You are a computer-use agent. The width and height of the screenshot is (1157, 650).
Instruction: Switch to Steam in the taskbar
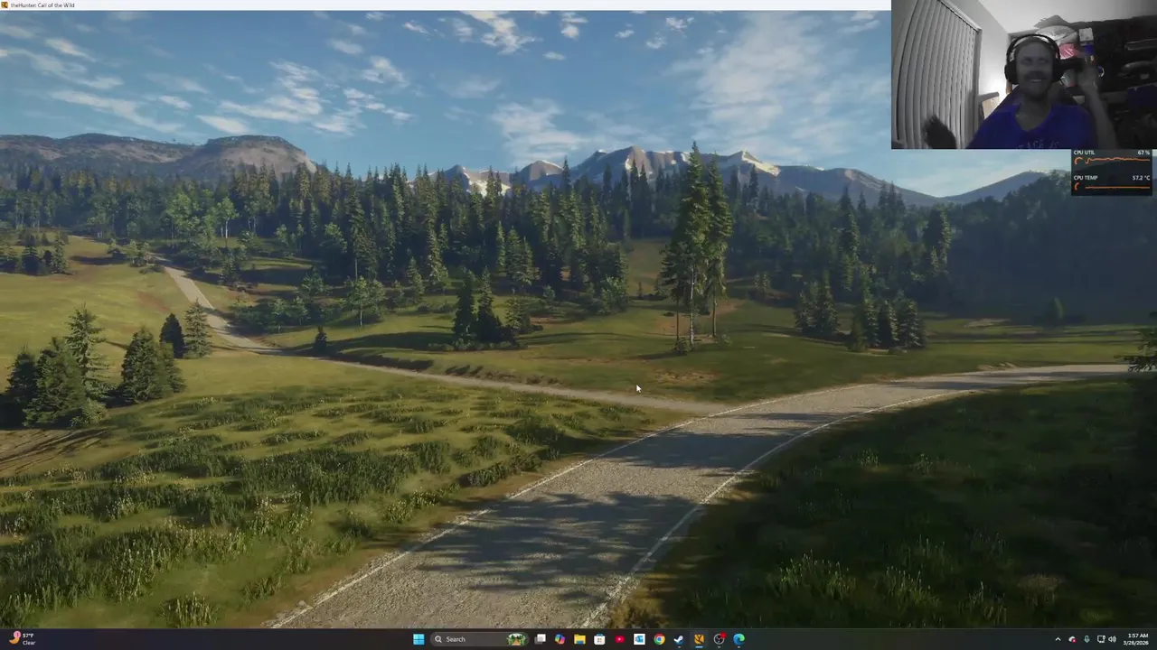tap(679, 639)
